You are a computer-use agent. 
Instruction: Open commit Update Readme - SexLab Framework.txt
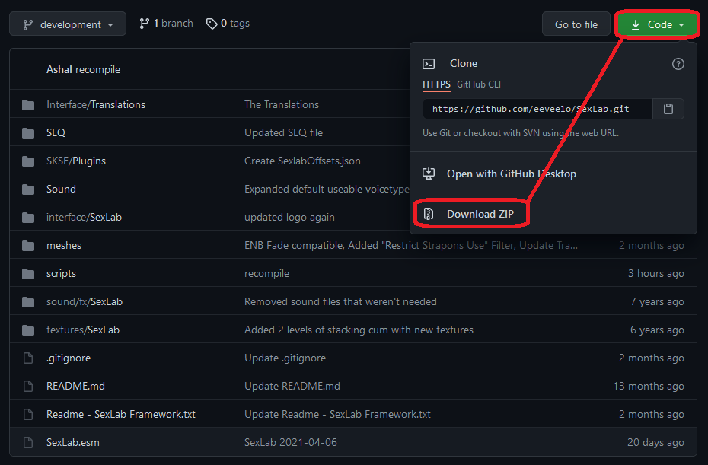point(337,415)
